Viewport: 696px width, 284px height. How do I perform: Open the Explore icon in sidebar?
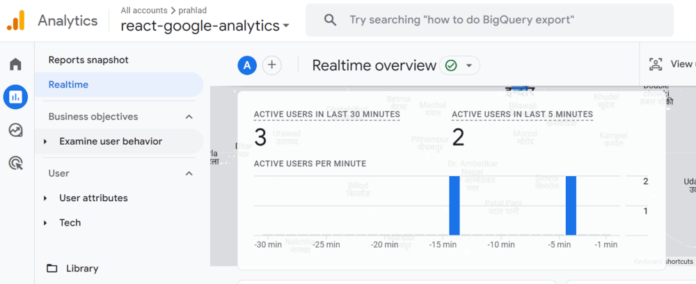tap(15, 130)
